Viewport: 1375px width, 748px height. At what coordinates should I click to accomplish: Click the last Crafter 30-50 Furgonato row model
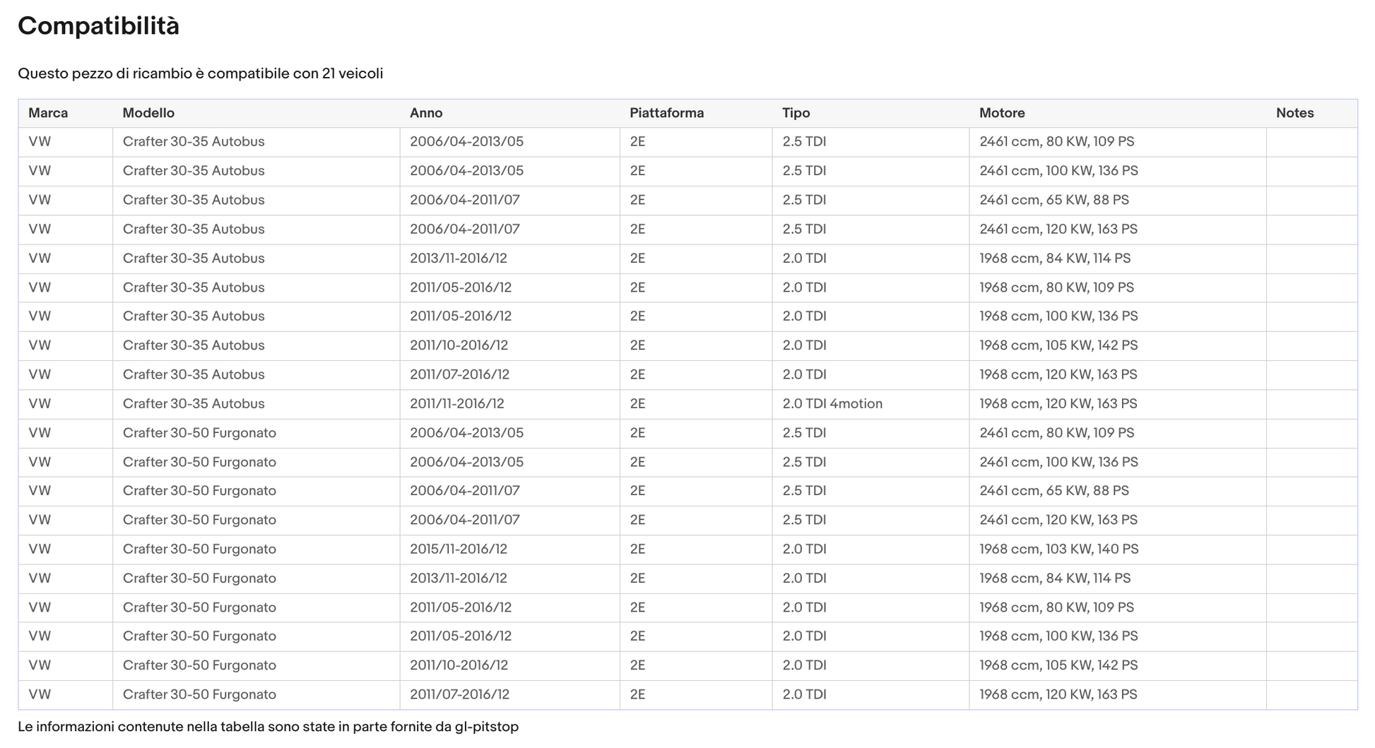tap(199, 695)
